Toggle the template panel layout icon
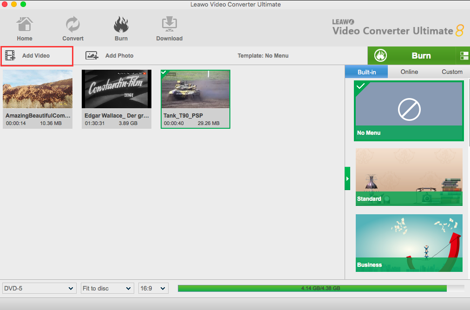The height and width of the screenshot is (310, 470). pos(464,56)
